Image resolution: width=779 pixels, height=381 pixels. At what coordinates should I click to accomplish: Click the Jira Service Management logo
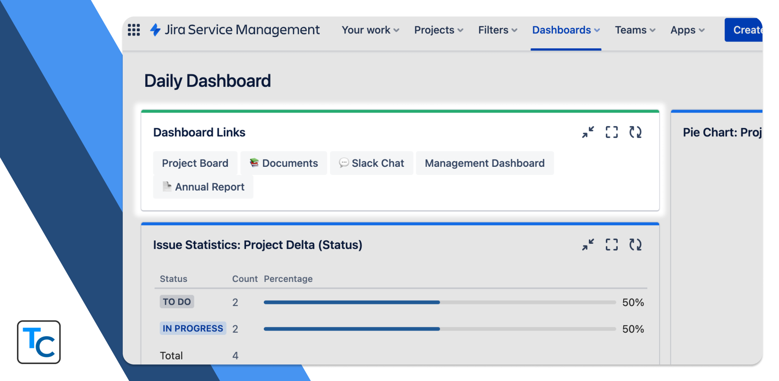coord(235,30)
